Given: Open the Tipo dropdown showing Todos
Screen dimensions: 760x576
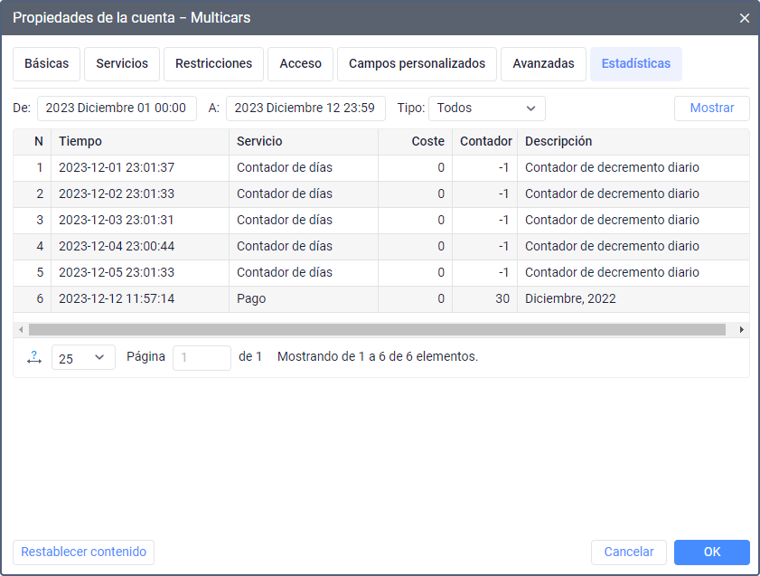Looking at the screenshot, I should 486,109.
